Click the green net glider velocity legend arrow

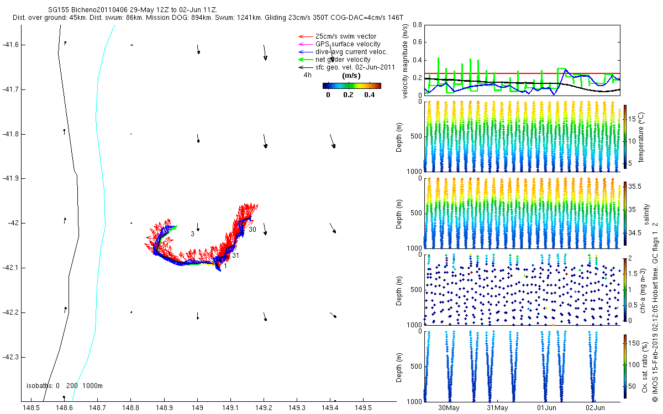(x=306, y=59)
